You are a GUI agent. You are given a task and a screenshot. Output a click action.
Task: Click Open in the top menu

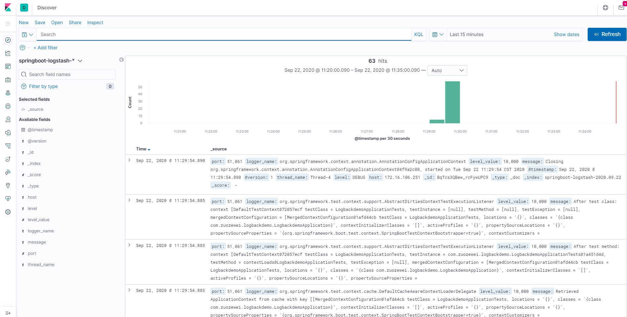tap(57, 22)
